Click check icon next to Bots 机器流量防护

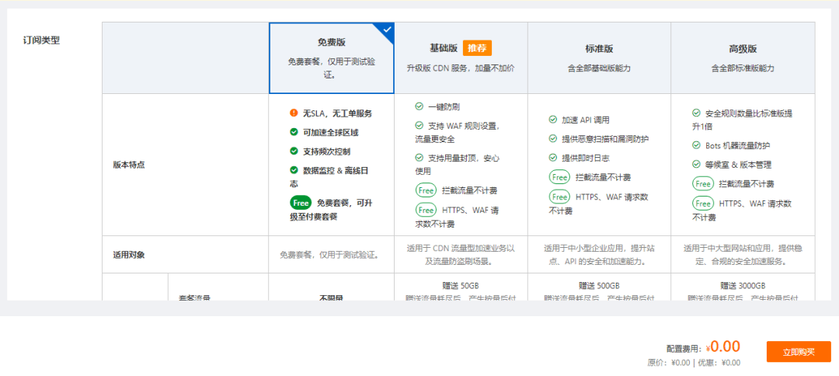[696, 145]
